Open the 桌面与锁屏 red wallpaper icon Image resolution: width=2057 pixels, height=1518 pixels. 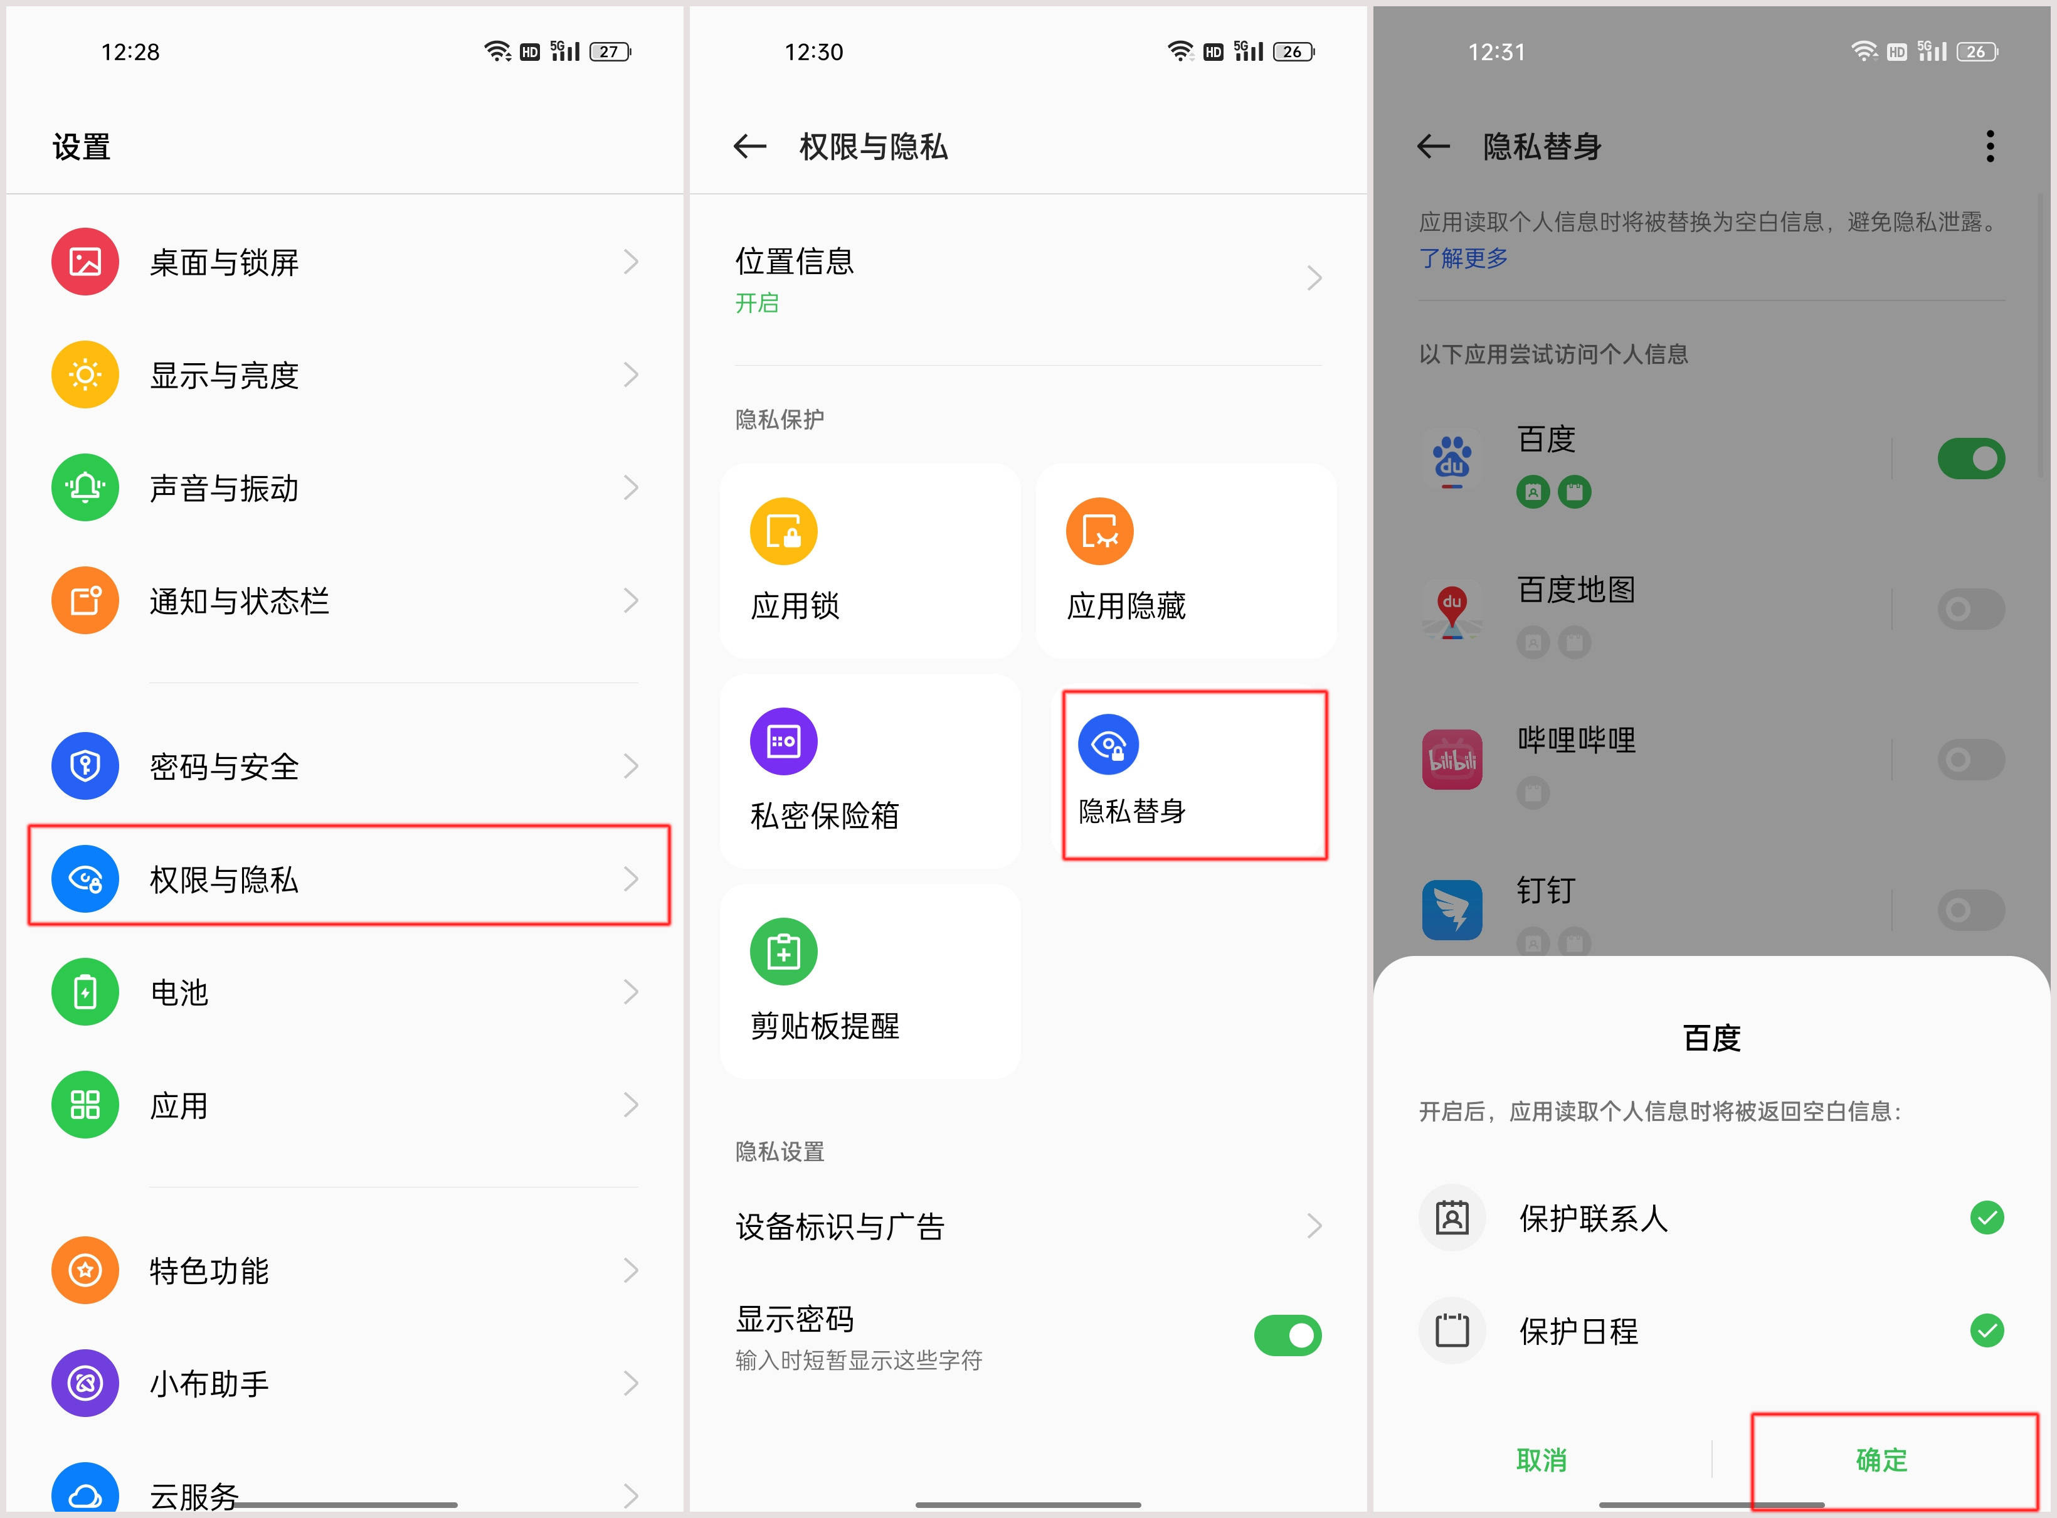(85, 262)
